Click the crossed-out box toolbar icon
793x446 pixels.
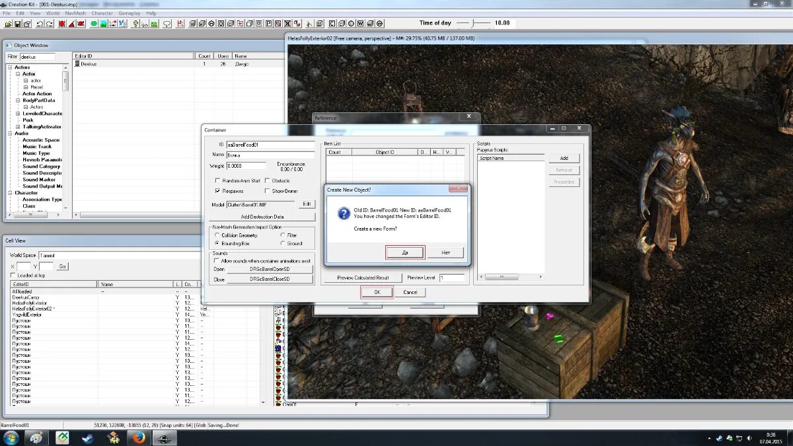pyautogui.click(x=287, y=23)
